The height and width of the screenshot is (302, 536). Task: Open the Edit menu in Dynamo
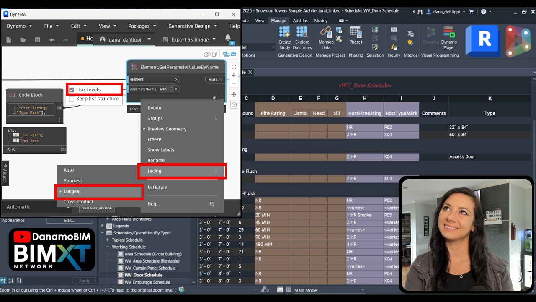78,26
